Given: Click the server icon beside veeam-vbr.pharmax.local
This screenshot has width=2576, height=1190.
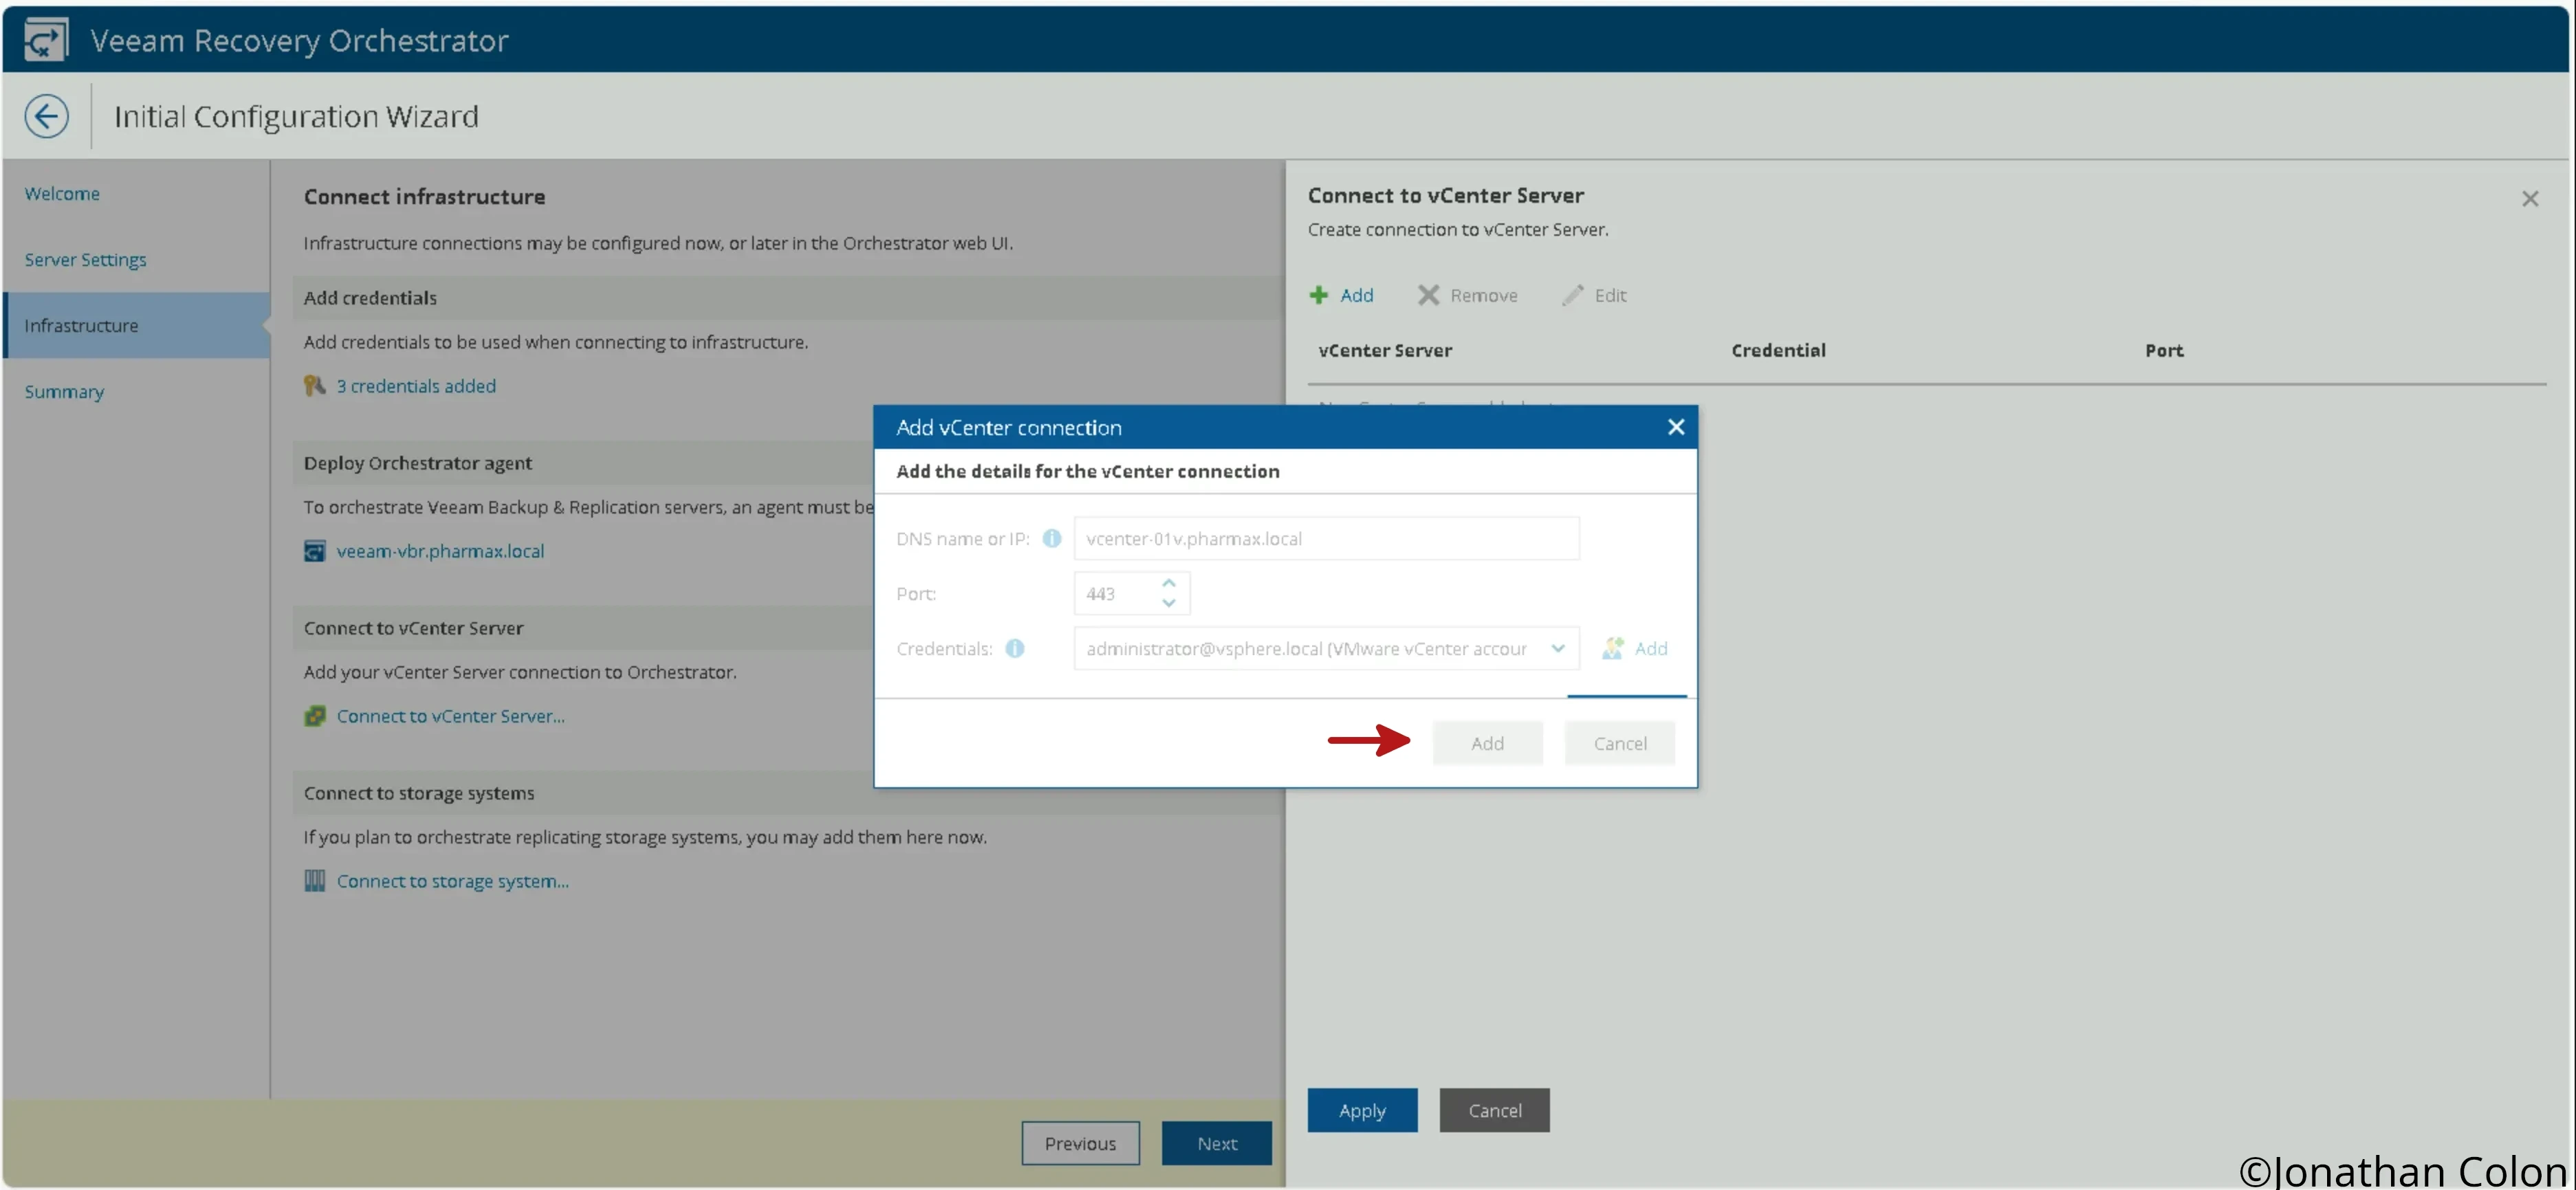Looking at the screenshot, I should [314, 551].
